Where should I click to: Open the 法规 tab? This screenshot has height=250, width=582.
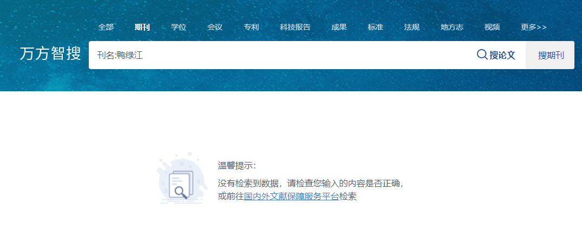coord(411,27)
